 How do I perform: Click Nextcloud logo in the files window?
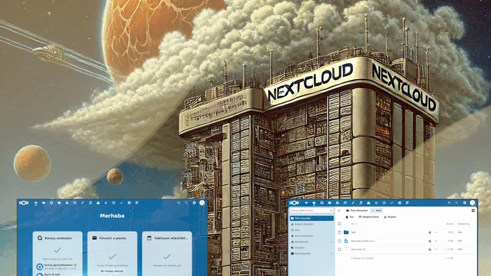pyautogui.click(x=295, y=203)
